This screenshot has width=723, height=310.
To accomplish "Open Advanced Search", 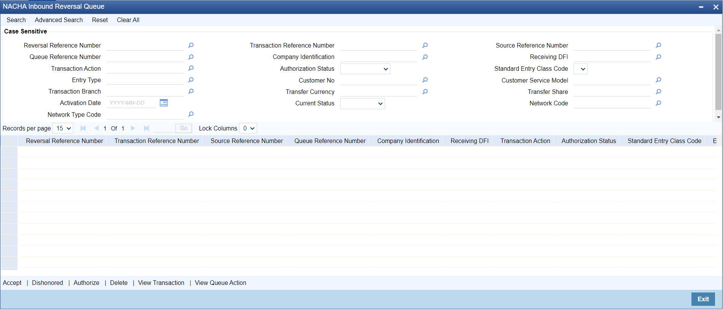I will 59,20.
